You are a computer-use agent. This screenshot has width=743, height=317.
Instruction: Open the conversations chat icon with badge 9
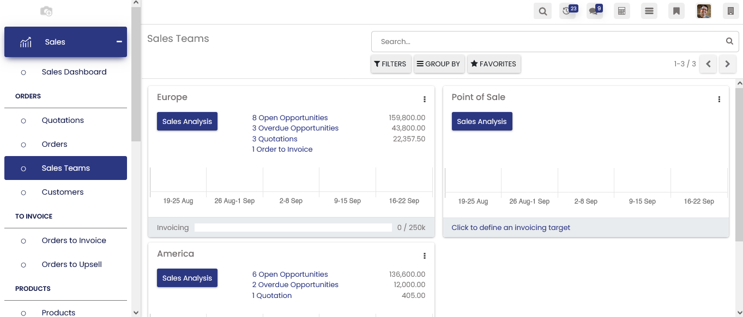pyautogui.click(x=594, y=11)
